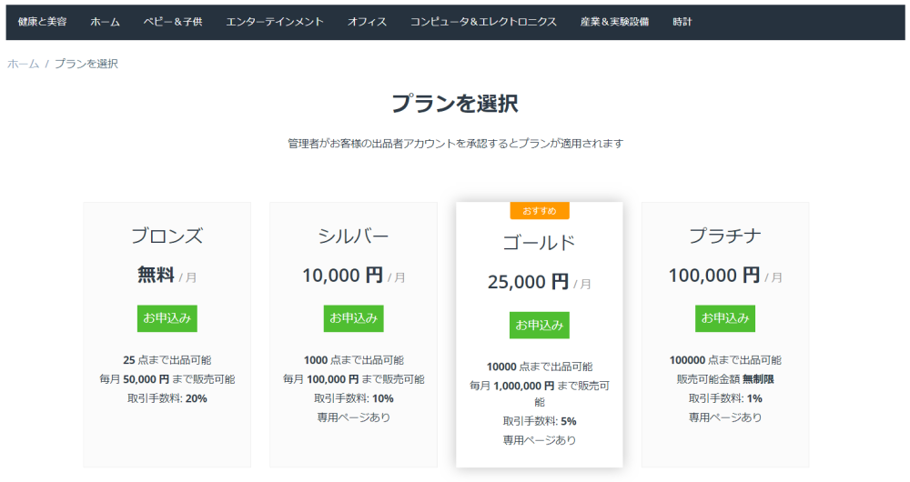Click the ブロンズ plan title
Image resolution: width=910 pixels, height=482 pixels.
[x=167, y=236]
